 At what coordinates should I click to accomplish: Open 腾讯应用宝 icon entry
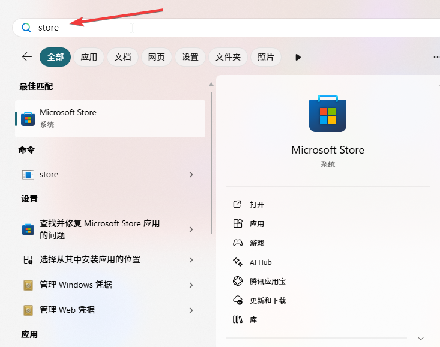(237, 282)
